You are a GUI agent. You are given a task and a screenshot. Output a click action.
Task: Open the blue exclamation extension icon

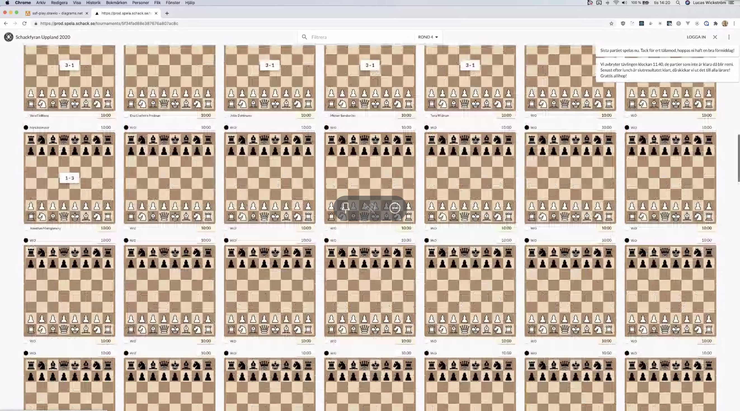click(706, 23)
